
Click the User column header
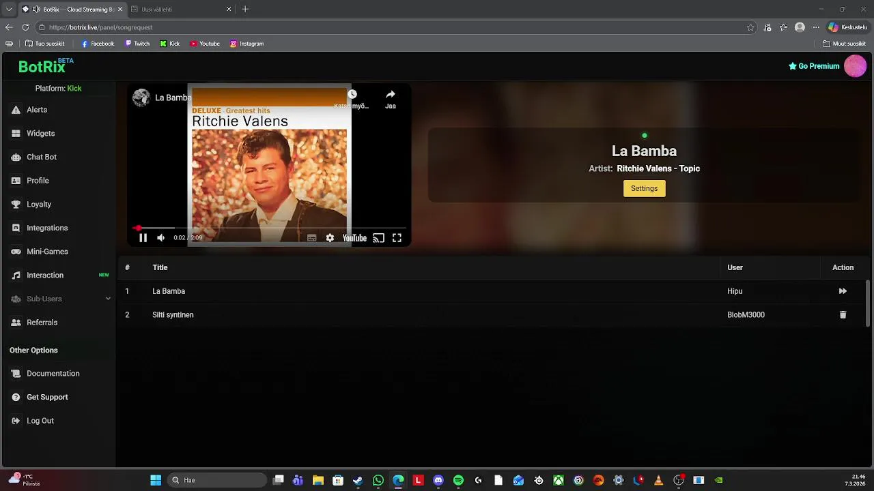click(735, 267)
